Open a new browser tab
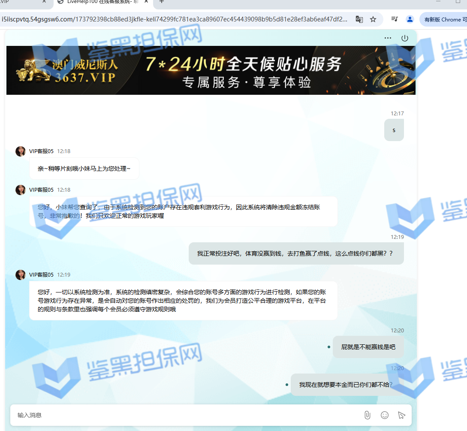The width and height of the screenshot is (467, 431). pyautogui.click(x=162, y=2)
